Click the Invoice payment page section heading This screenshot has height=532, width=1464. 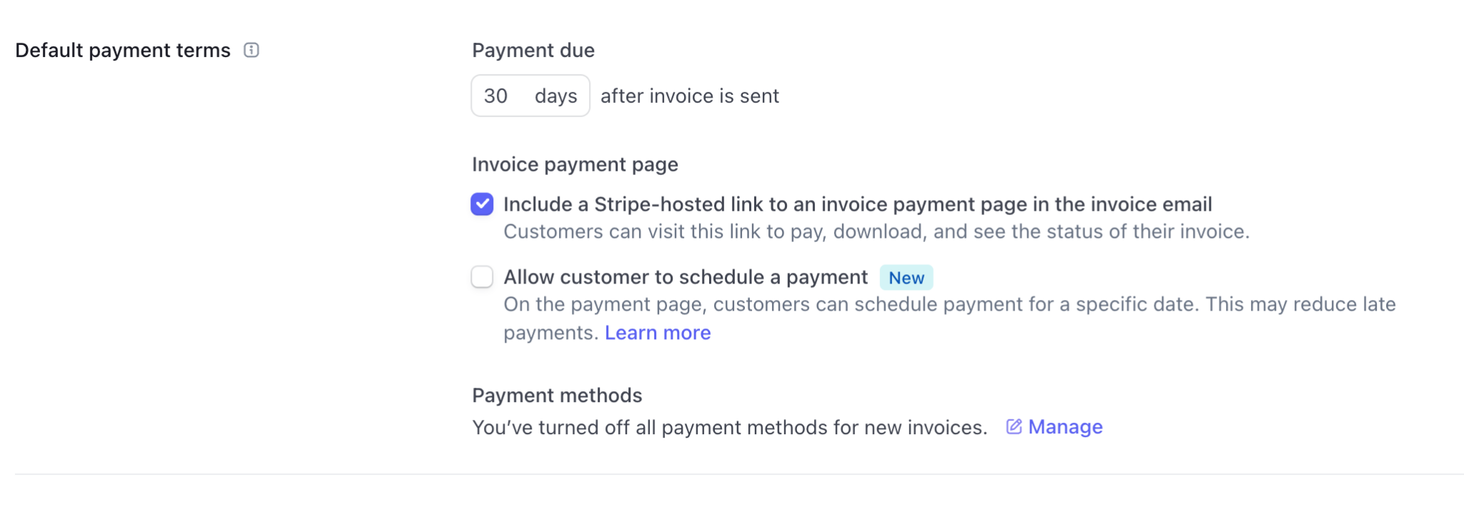click(575, 164)
